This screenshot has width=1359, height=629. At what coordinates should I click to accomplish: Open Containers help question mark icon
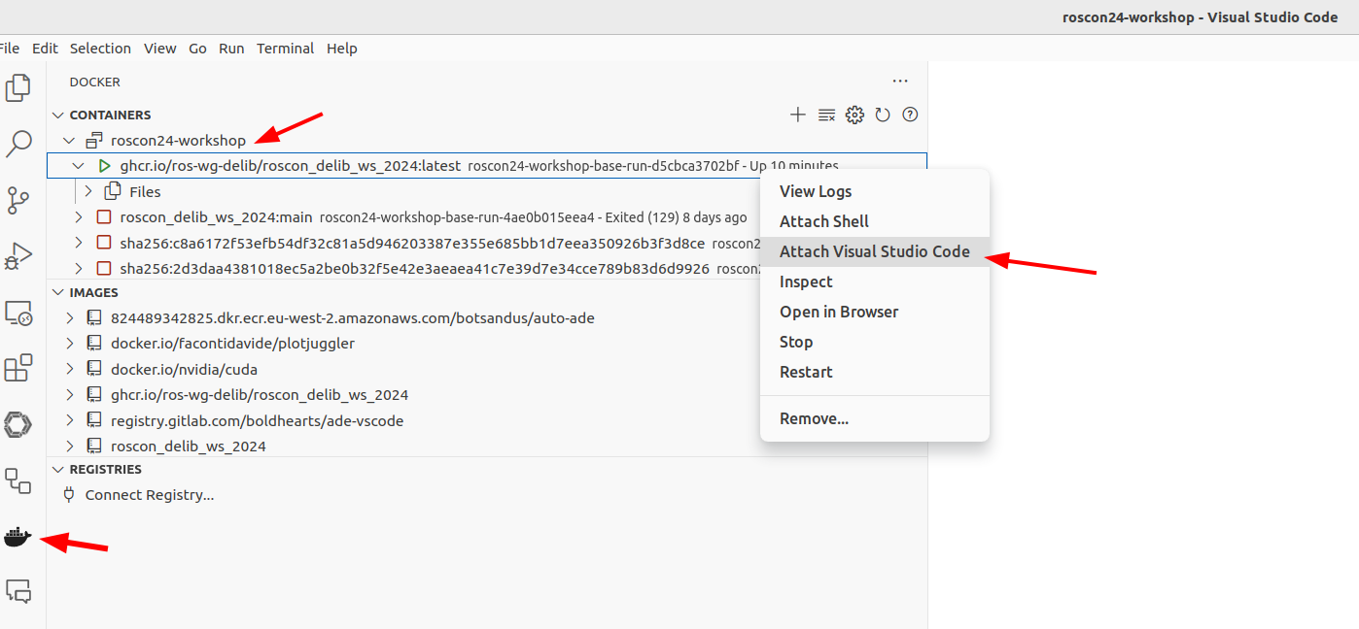[910, 115]
